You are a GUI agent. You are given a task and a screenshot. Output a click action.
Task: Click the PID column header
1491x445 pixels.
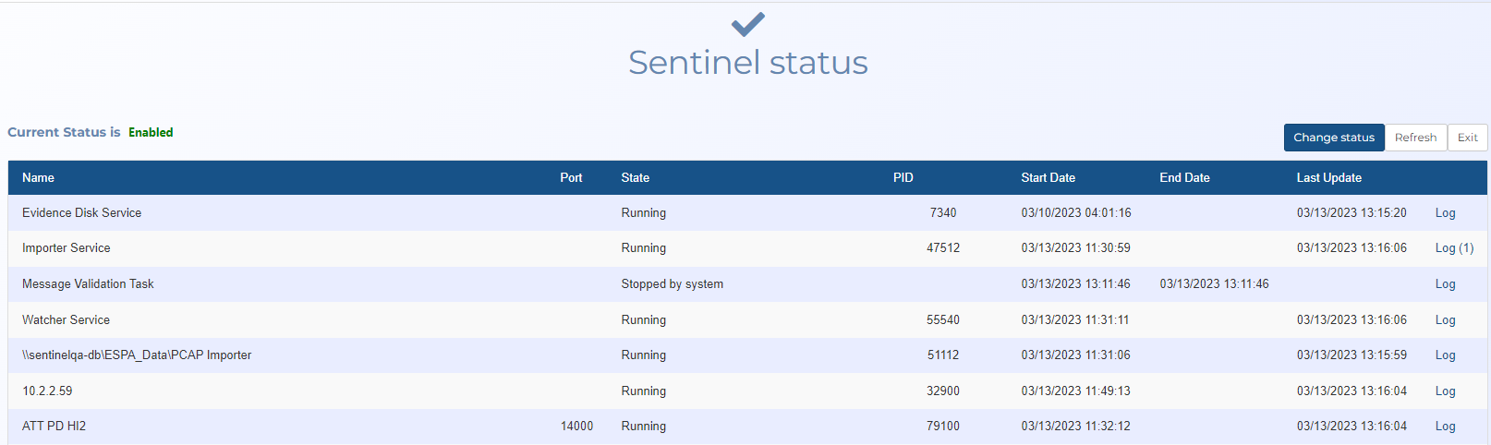pyautogui.click(x=903, y=178)
